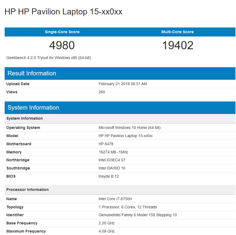Select the single-core score value 4980
Viewport: 236px width, 235px height.
[x=62, y=45]
